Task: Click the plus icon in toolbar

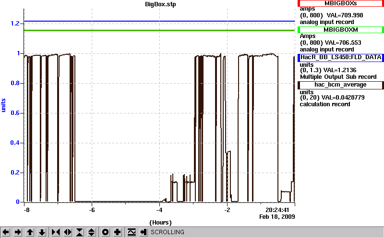Action: point(118,232)
